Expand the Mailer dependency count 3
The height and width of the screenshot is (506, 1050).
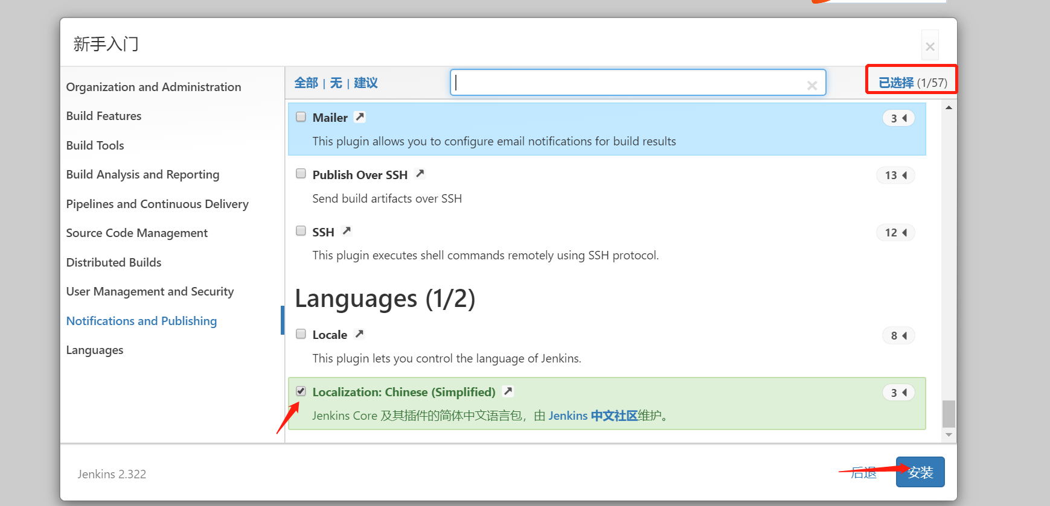[898, 118]
